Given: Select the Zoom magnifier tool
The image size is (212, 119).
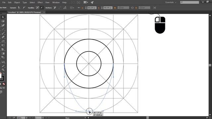Looking at the screenshot, I should [3, 70].
